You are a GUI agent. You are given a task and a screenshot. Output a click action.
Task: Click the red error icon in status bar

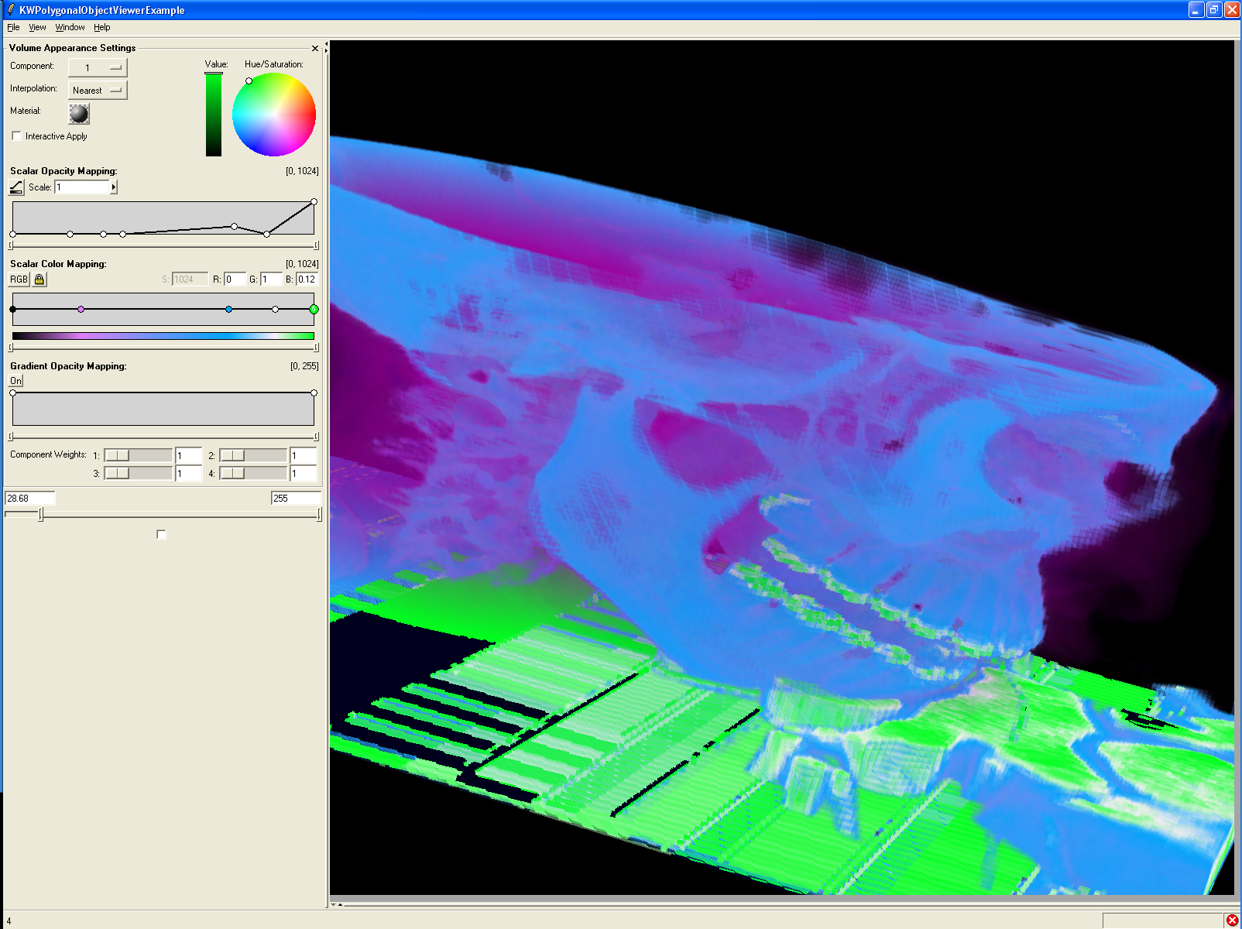(1232, 920)
